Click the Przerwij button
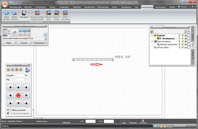Screen dimensions: 198x129 point(143,121)
